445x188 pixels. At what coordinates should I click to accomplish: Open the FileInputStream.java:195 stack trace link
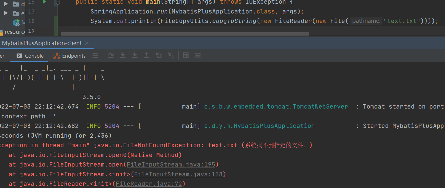coord(171,164)
